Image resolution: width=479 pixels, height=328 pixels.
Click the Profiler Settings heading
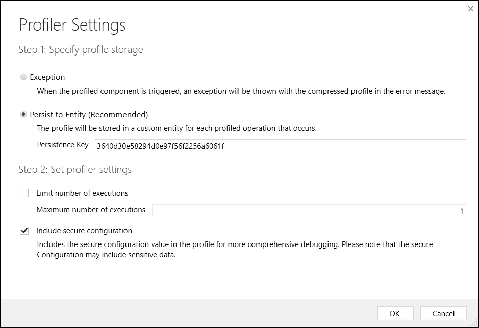tap(72, 25)
